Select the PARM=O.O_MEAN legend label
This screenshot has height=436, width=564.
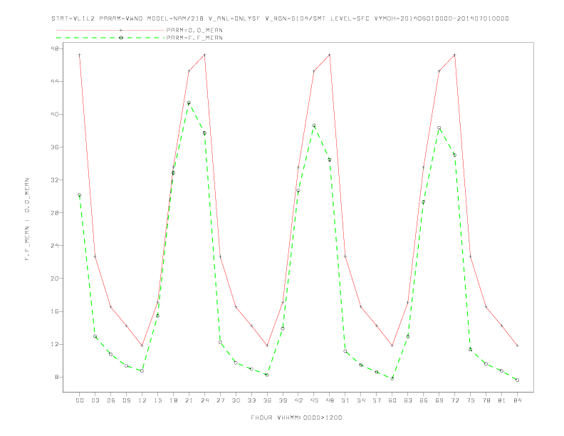click(194, 30)
